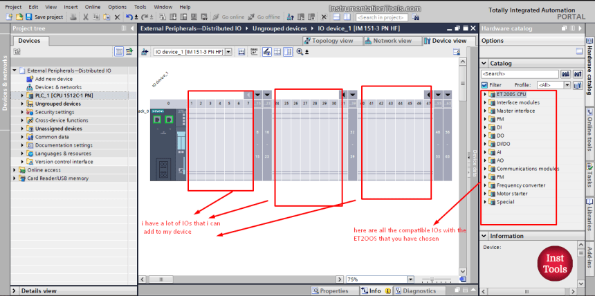Image resolution: width=595 pixels, height=296 pixels.
Task: Click the Start runtime icon
Action: point(204,17)
